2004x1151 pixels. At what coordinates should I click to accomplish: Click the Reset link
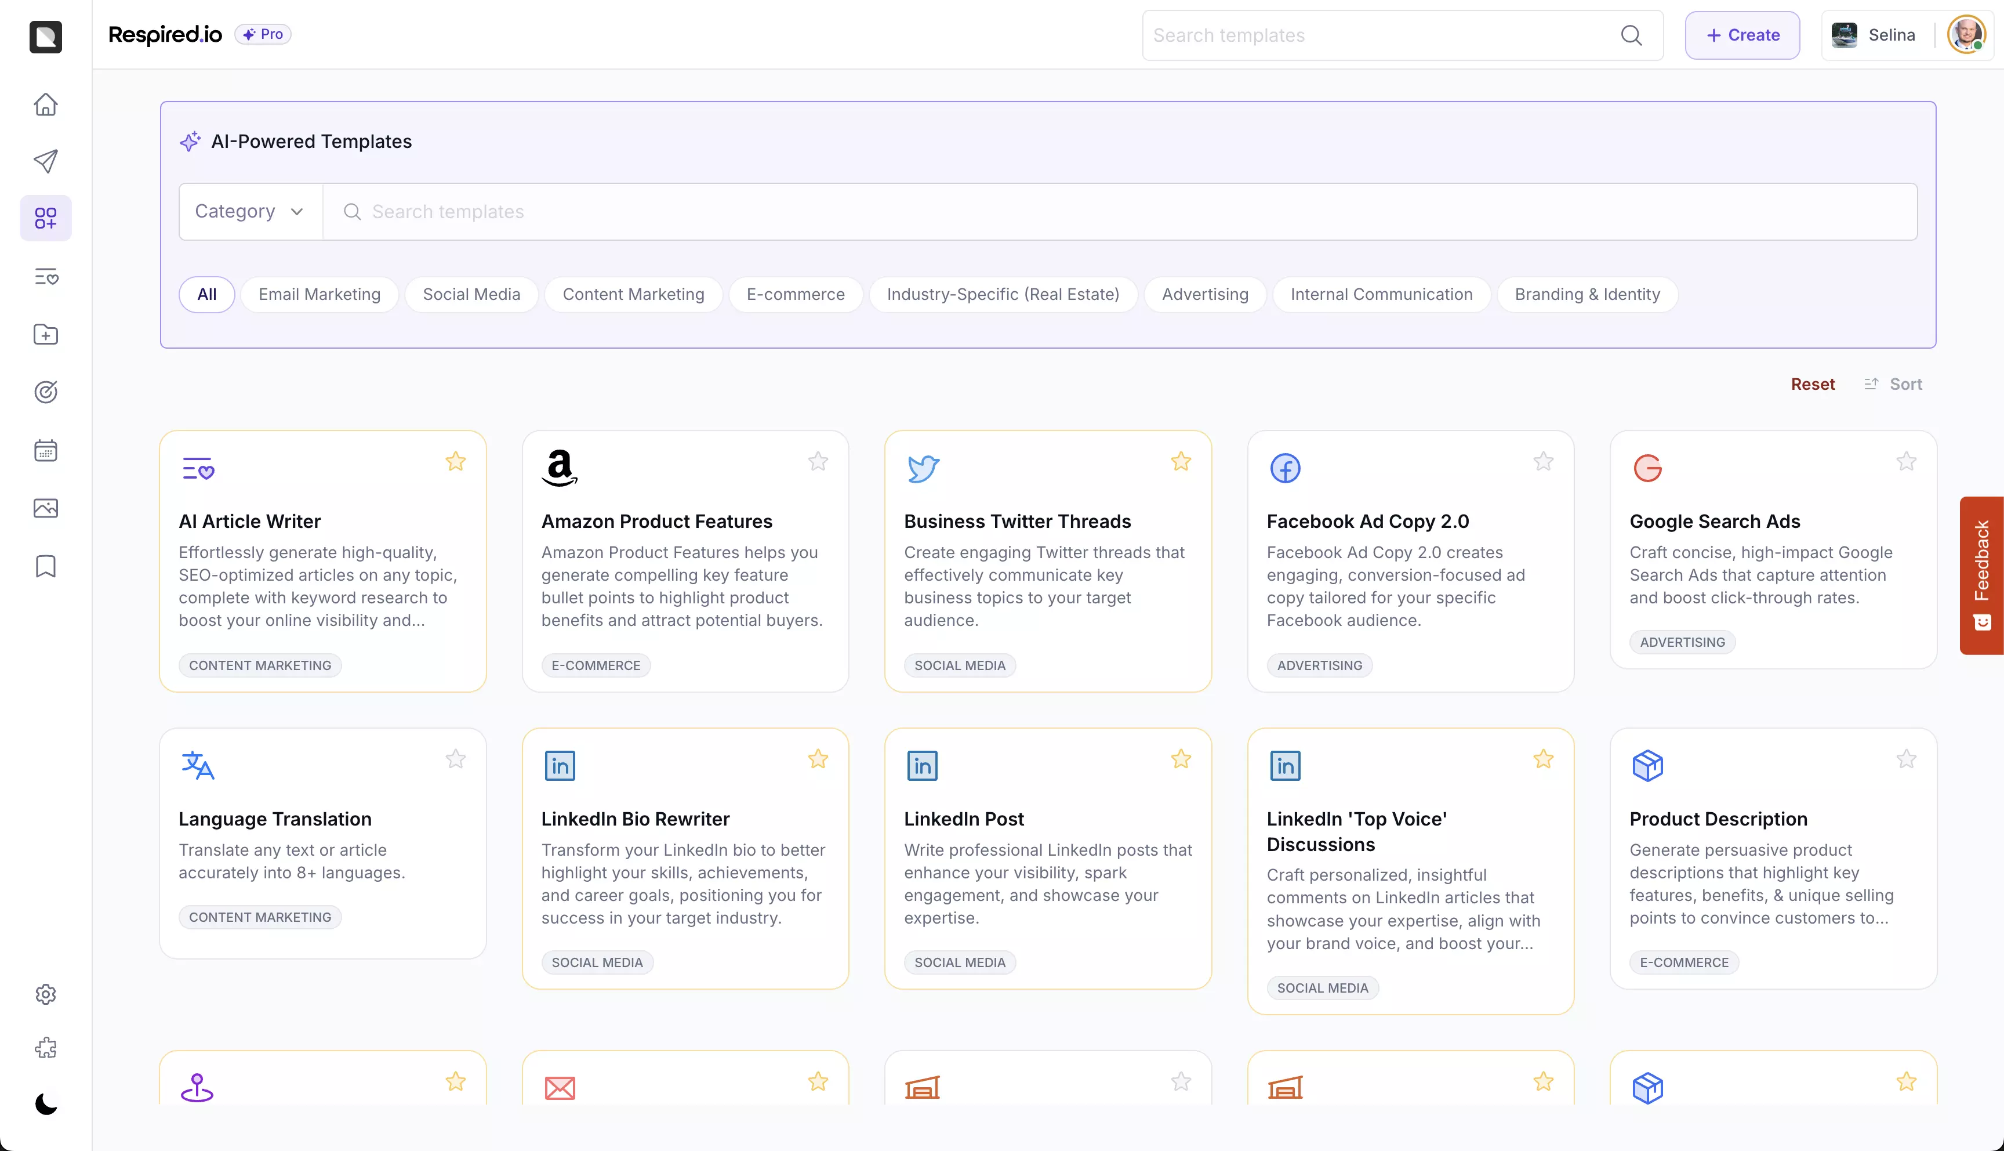click(1812, 384)
